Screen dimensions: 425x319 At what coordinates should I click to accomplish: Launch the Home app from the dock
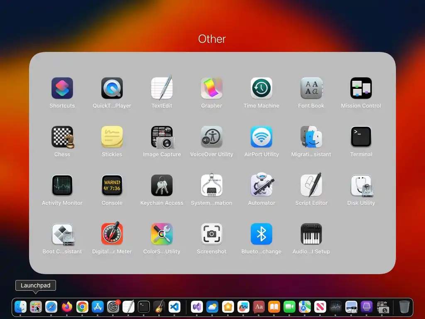pos(228,307)
